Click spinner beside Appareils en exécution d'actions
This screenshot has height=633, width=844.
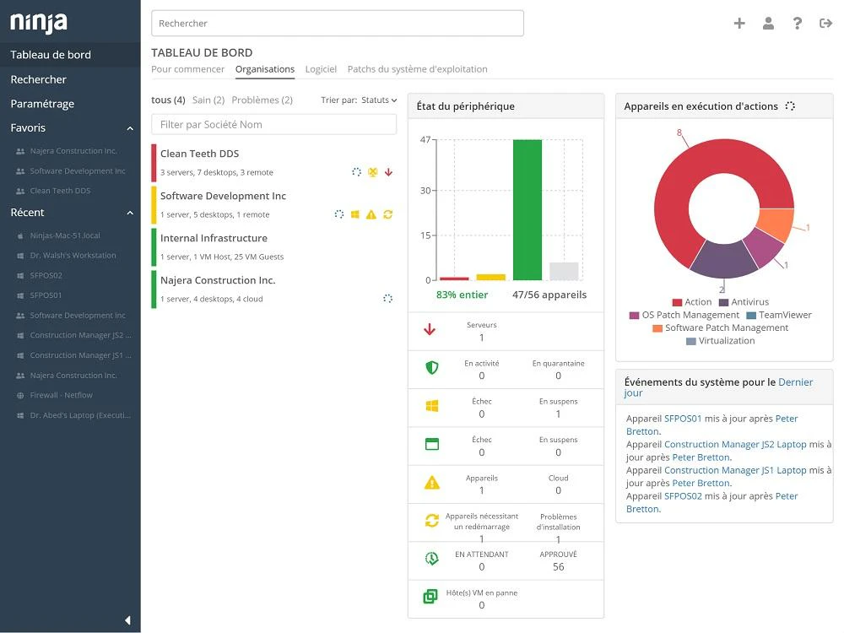[790, 106]
